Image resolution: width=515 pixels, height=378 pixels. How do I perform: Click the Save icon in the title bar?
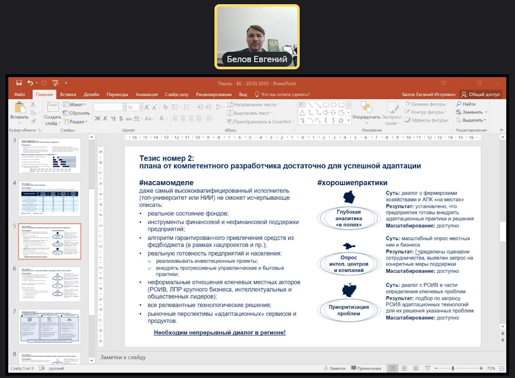(x=19, y=83)
